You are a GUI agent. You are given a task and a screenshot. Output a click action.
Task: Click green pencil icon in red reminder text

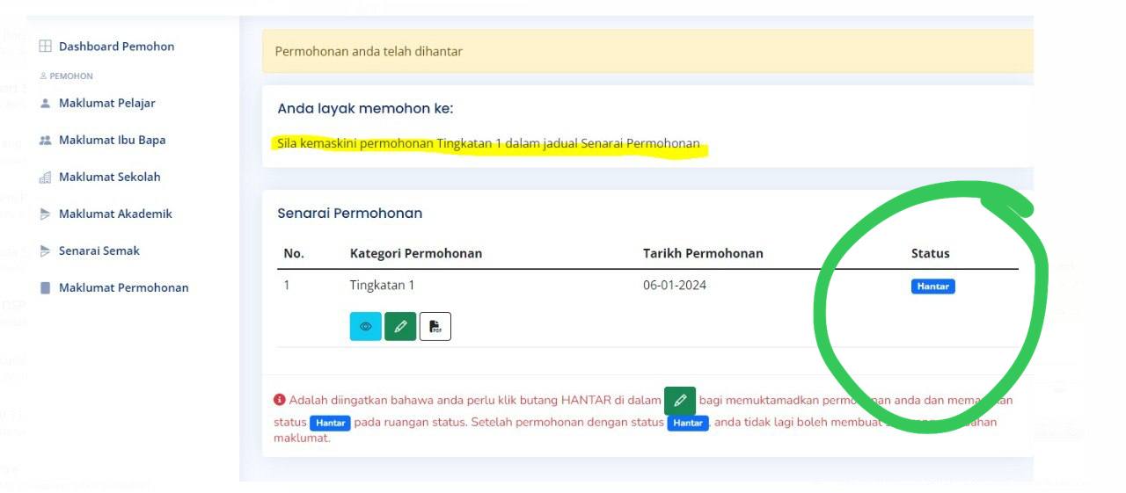[x=679, y=401]
